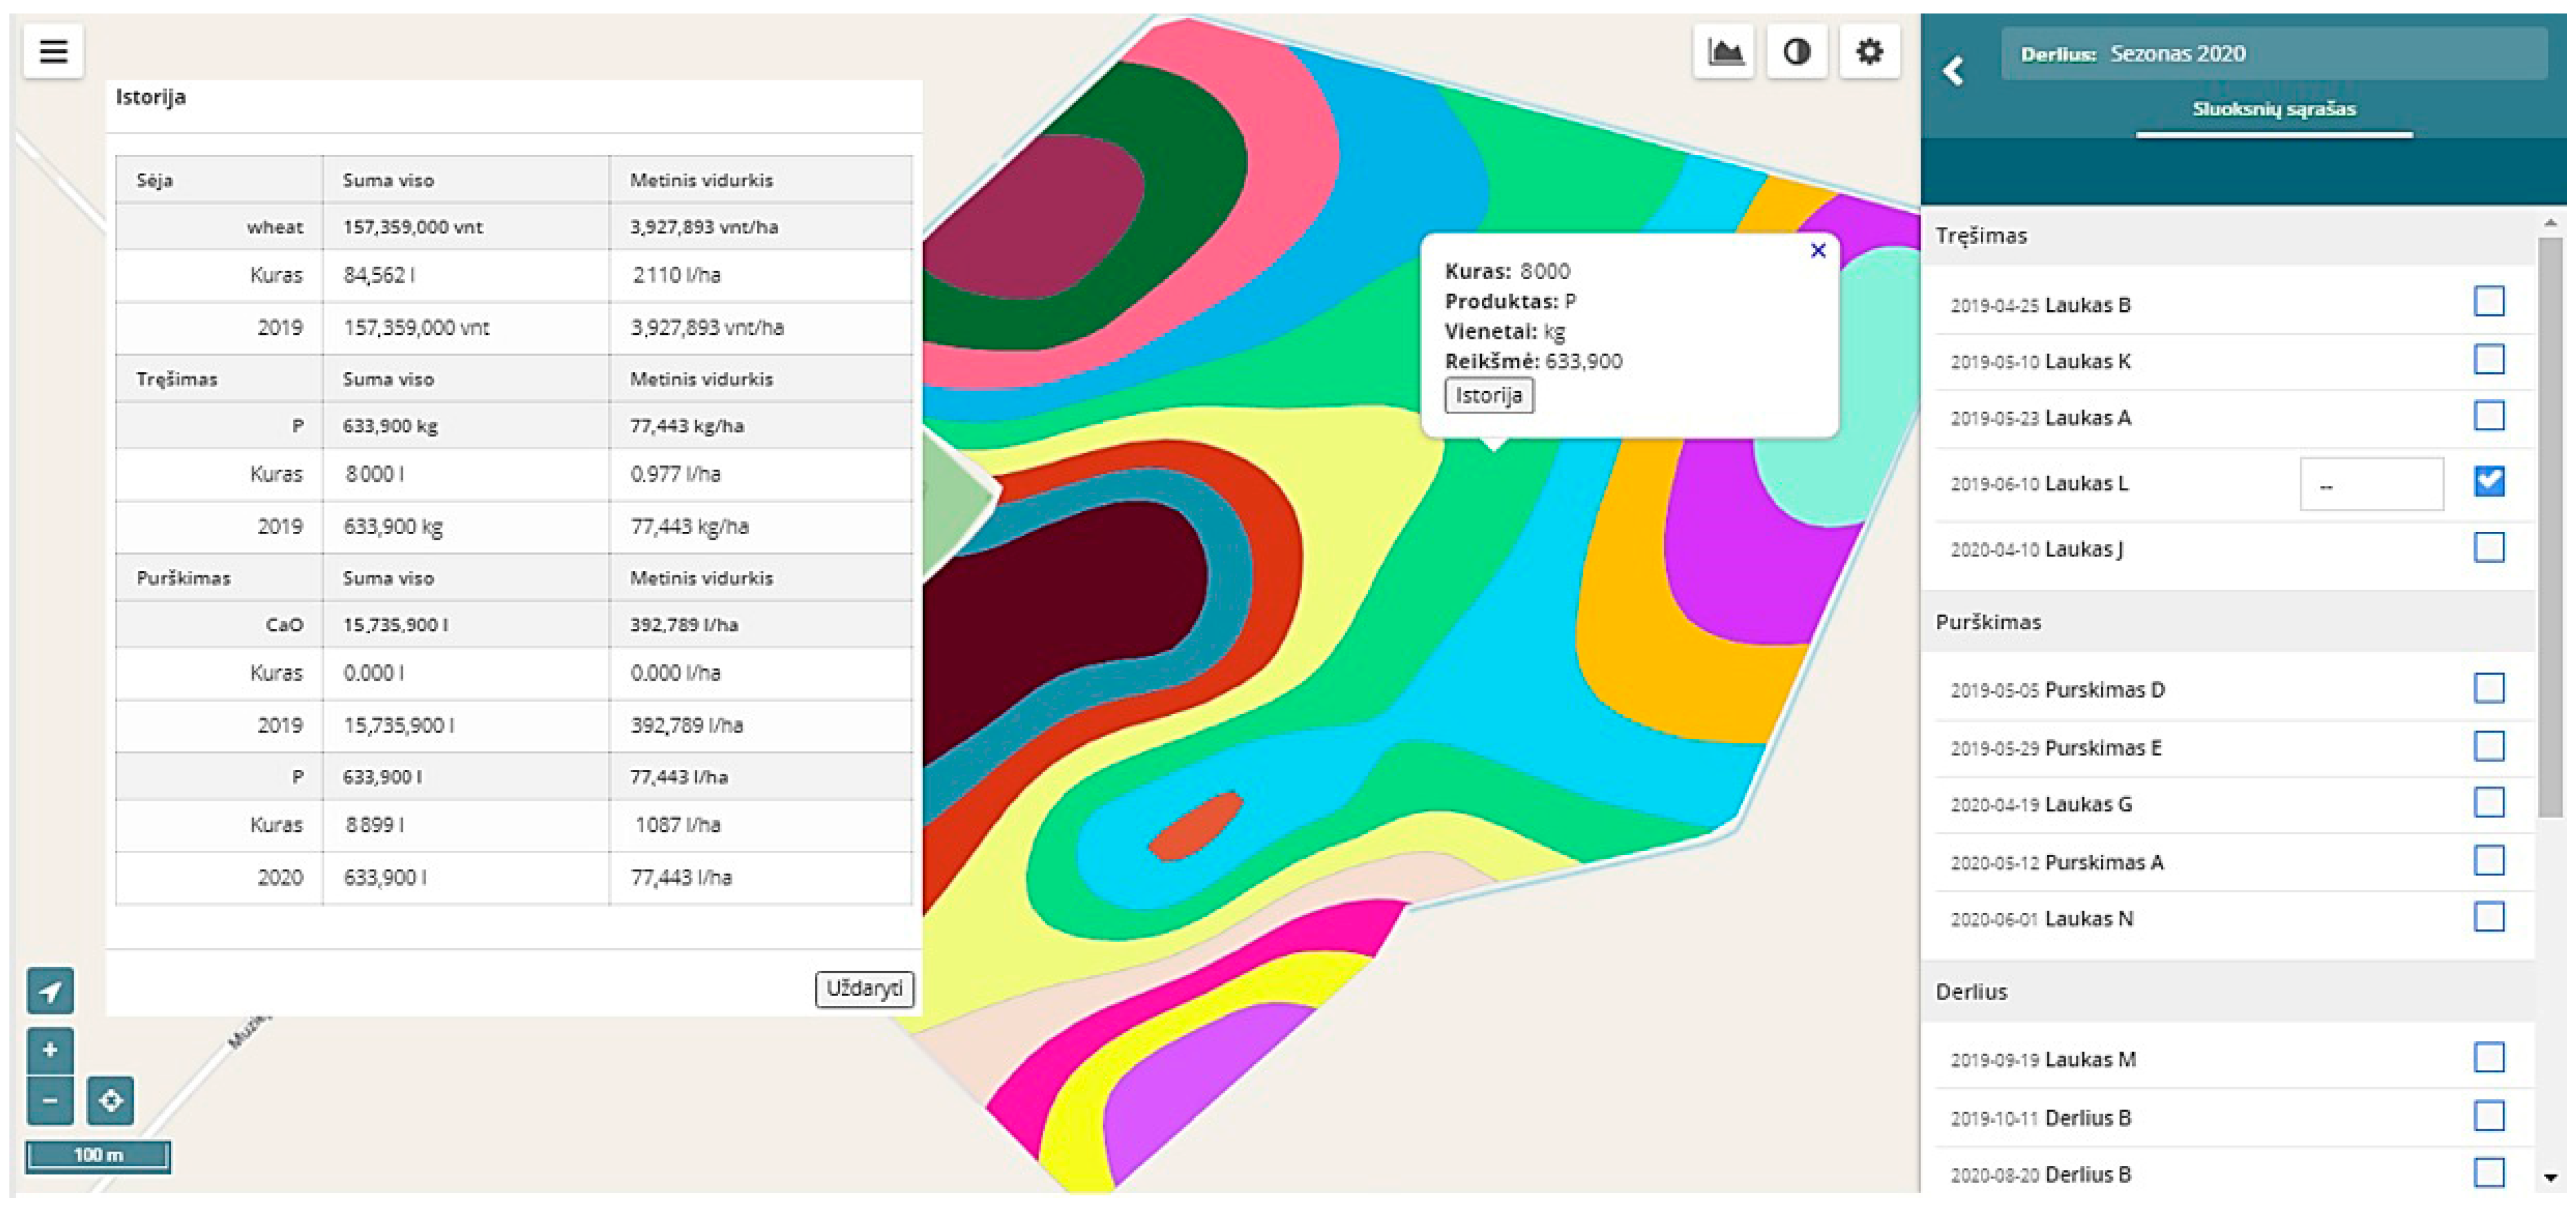Close the Kuras info popup
The height and width of the screenshot is (1209, 2576).
(1818, 251)
